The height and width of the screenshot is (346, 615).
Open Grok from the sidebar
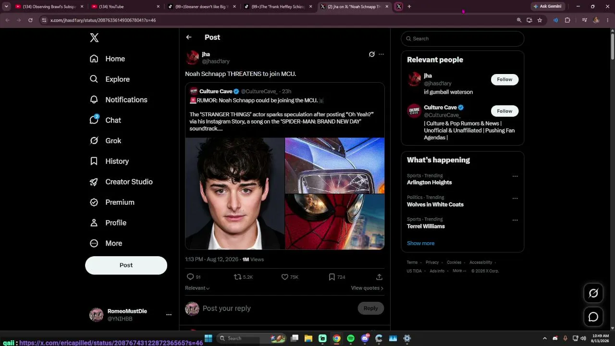[x=105, y=141]
